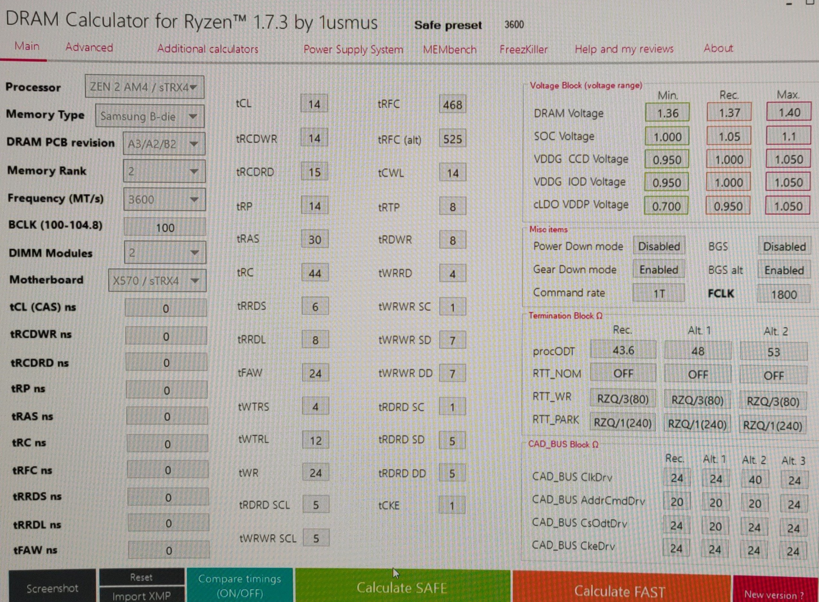Click the tCKE value 1
Screen dimensions: 819x602
(452, 505)
